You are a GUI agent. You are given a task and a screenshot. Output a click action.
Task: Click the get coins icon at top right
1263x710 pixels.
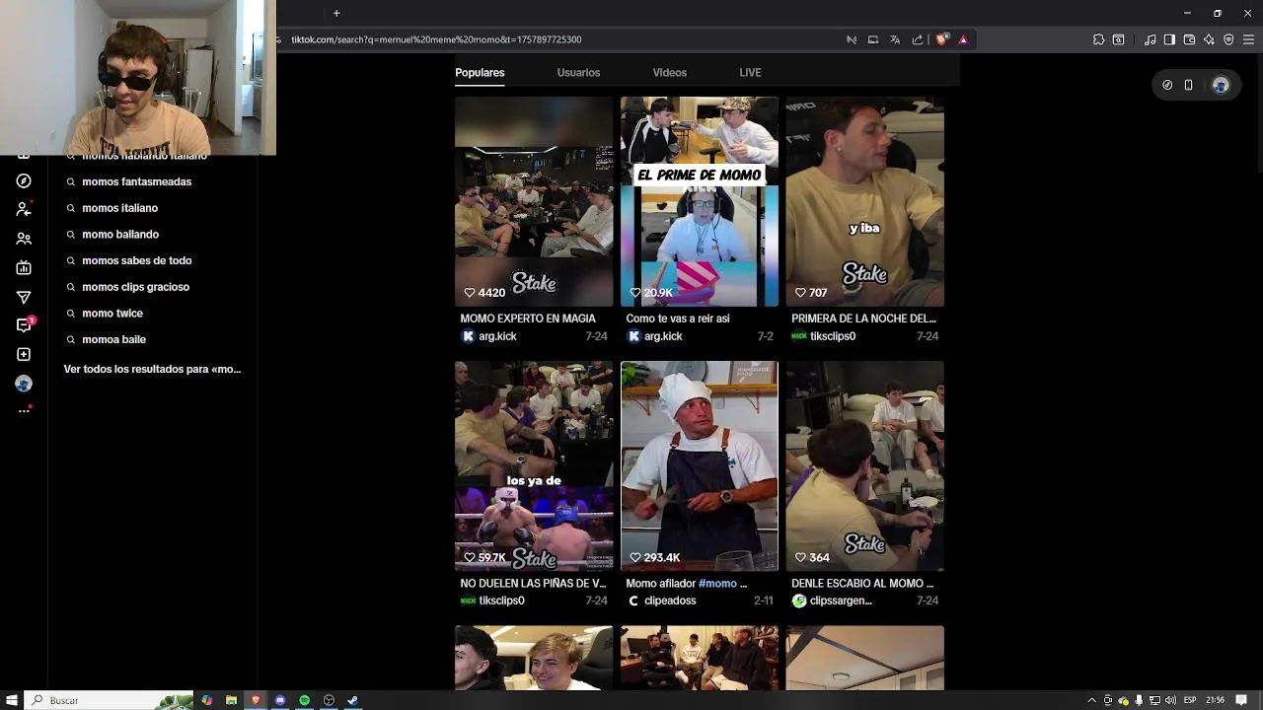pos(1167,85)
